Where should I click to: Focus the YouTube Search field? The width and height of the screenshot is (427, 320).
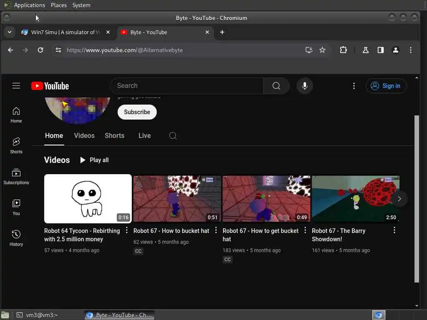[x=187, y=86]
